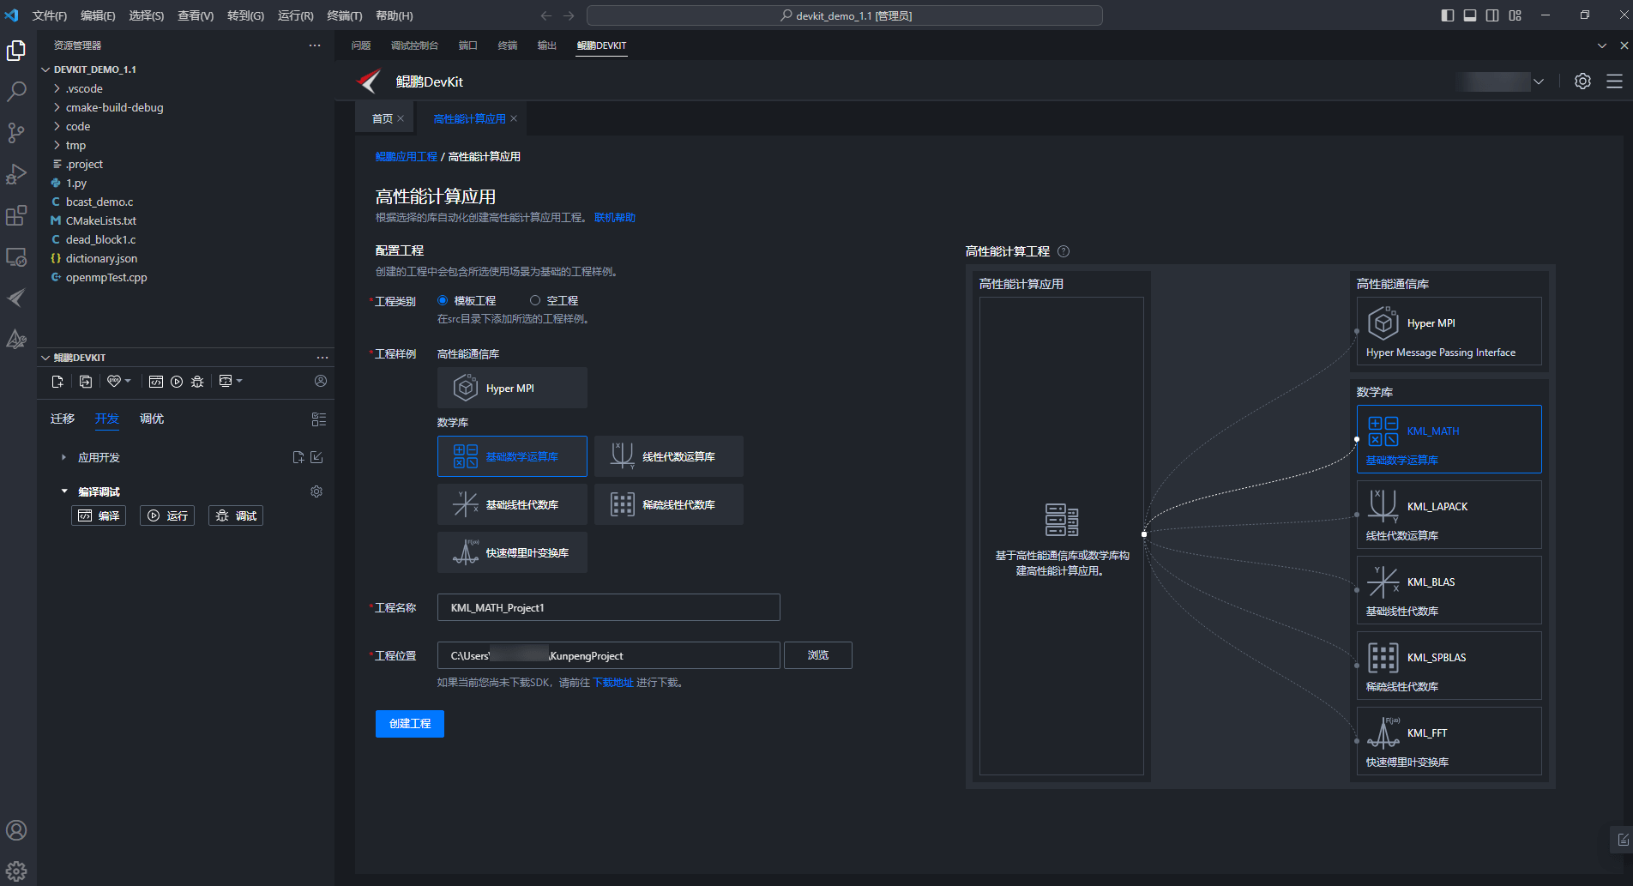The height and width of the screenshot is (886, 1633).
Task: Open the 联机帮助 link
Action: [x=615, y=218]
